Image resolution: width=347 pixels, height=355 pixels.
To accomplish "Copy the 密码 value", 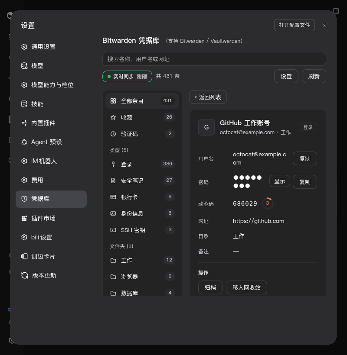I will tap(305, 182).
